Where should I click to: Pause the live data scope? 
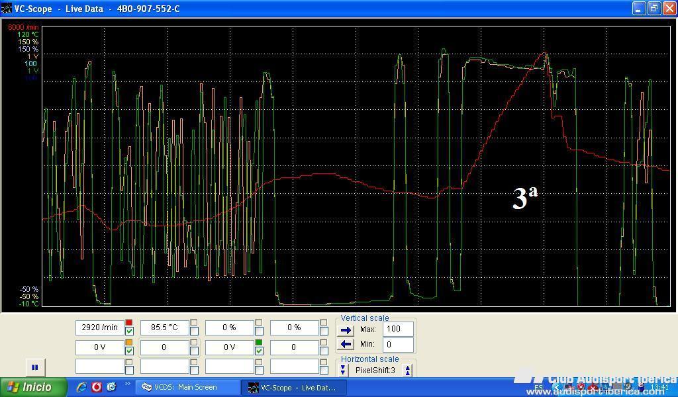click(x=35, y=368)
